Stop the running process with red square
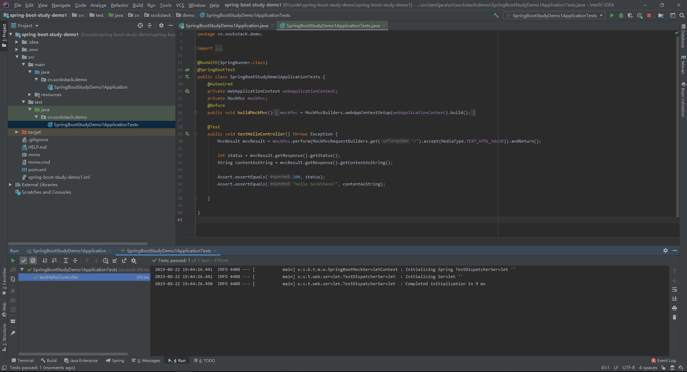This screenshot has width=687, height=372. tap(649, 15)
